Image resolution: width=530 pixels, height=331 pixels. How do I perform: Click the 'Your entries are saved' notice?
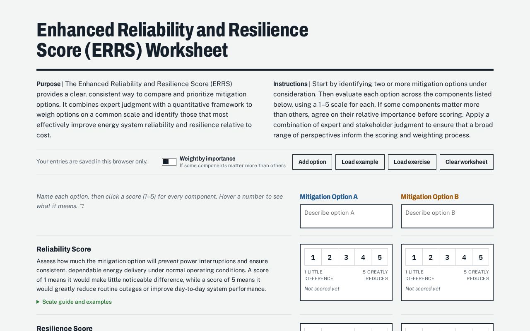click(92, 162)
